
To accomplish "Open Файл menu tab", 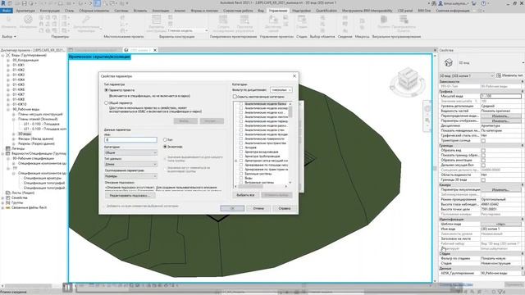I will point(7,11).
